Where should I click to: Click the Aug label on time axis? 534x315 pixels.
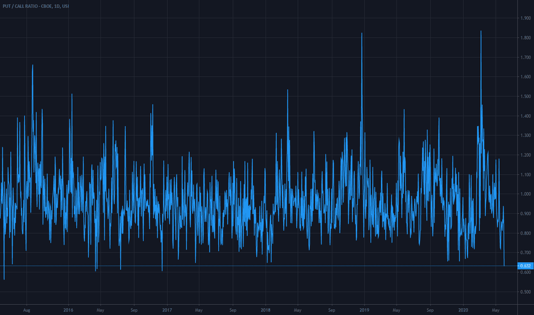(x=26, y=310)
